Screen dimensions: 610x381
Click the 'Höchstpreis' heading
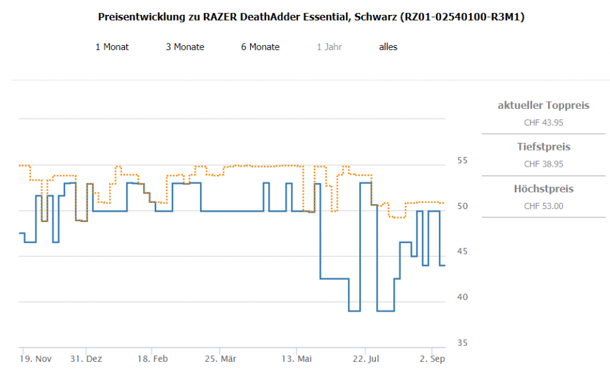543,189
